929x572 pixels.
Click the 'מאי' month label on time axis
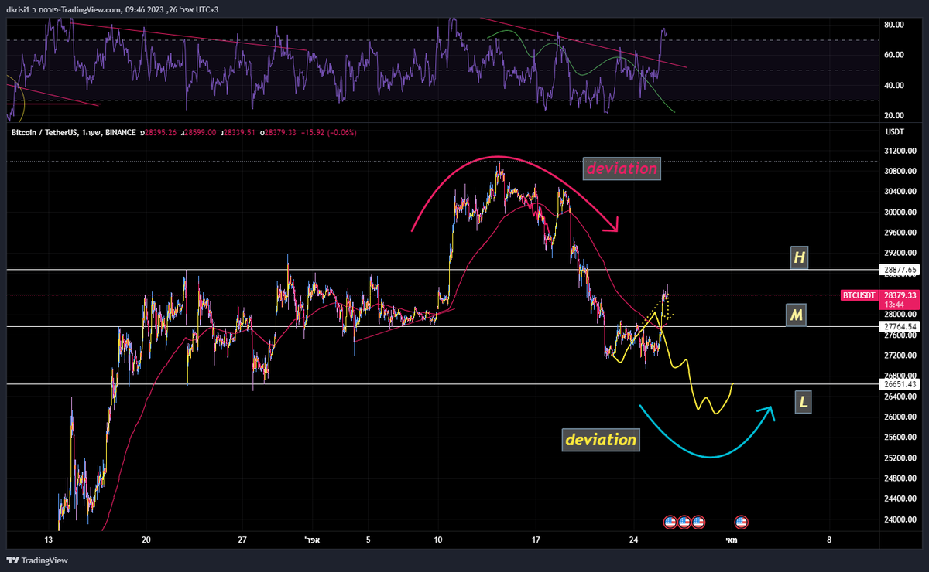point(731,540)
